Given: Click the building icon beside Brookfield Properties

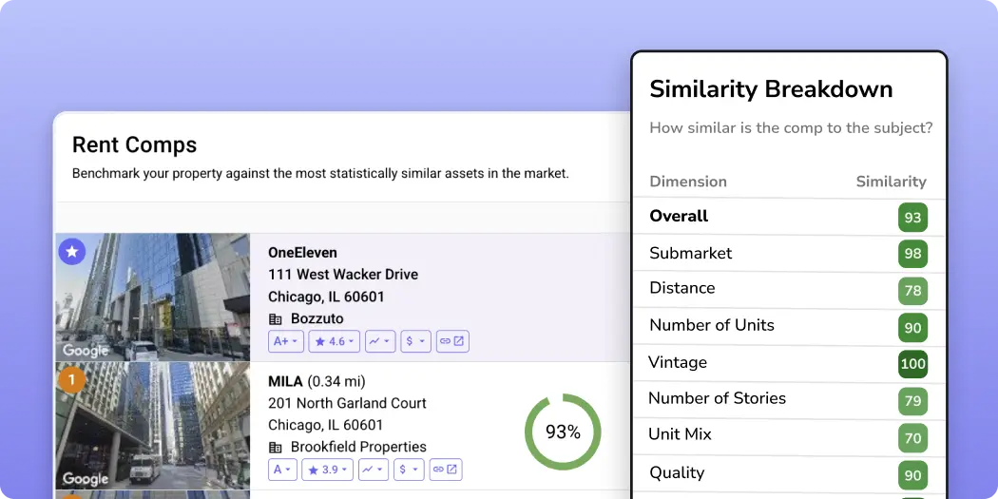Looking at the screenshot, I should coord(275,448).
